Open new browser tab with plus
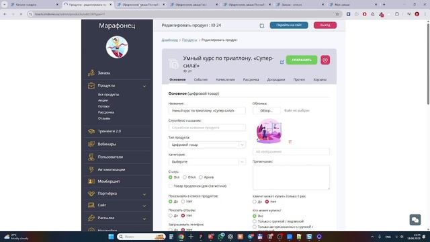Screen dimensions: 430x242 (x=384, y=5)
